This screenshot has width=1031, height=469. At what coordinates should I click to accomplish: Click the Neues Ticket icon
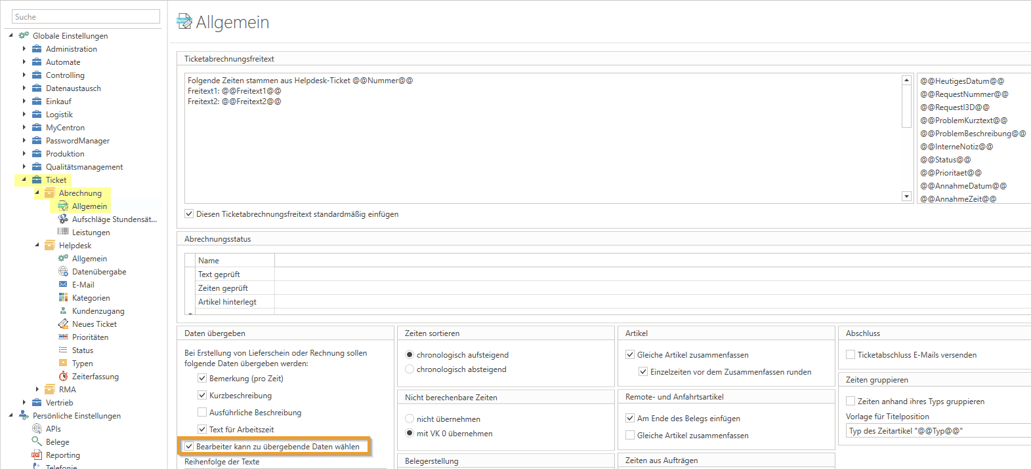[63, 324]
